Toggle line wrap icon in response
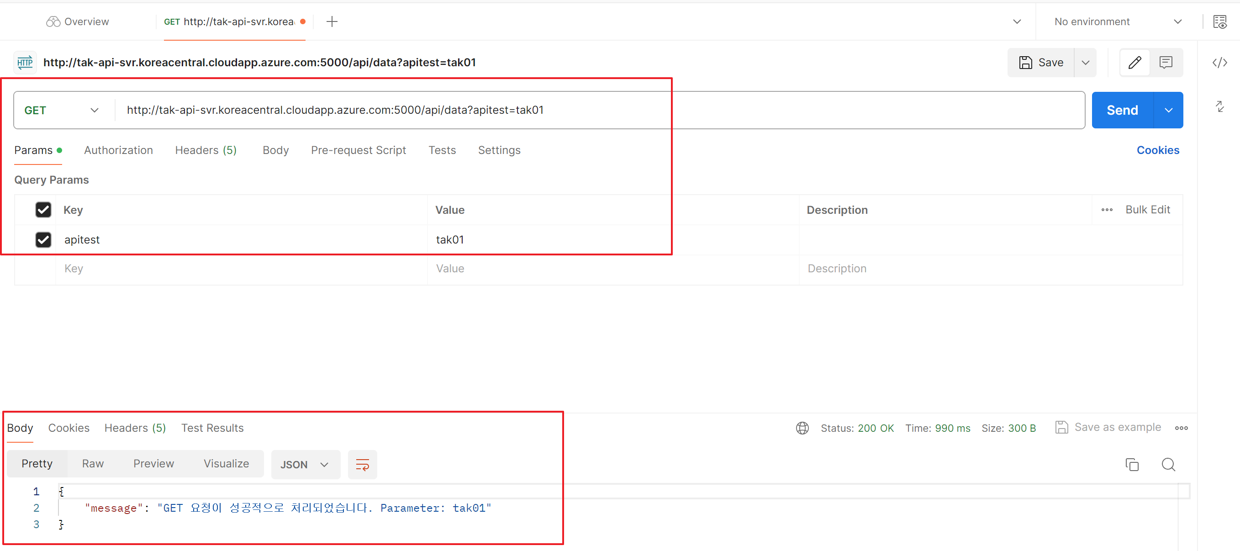The width and height of the screenshot is (1240, 551). [x=362, y=464]
